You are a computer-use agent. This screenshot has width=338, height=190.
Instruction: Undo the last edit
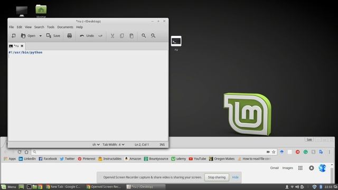click(x=87, y=36)
